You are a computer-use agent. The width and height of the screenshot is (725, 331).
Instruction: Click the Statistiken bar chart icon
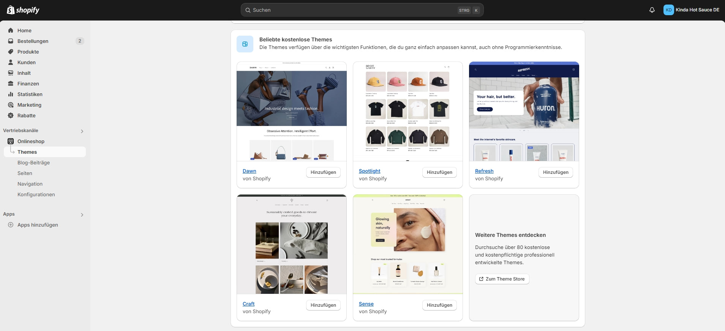coord(11,94)
